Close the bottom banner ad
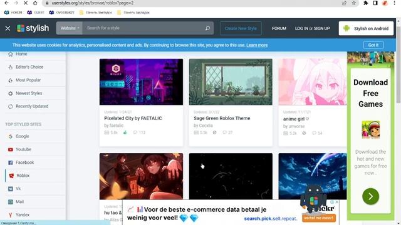Viewport: 401px width, 225px height. point(337,202)
